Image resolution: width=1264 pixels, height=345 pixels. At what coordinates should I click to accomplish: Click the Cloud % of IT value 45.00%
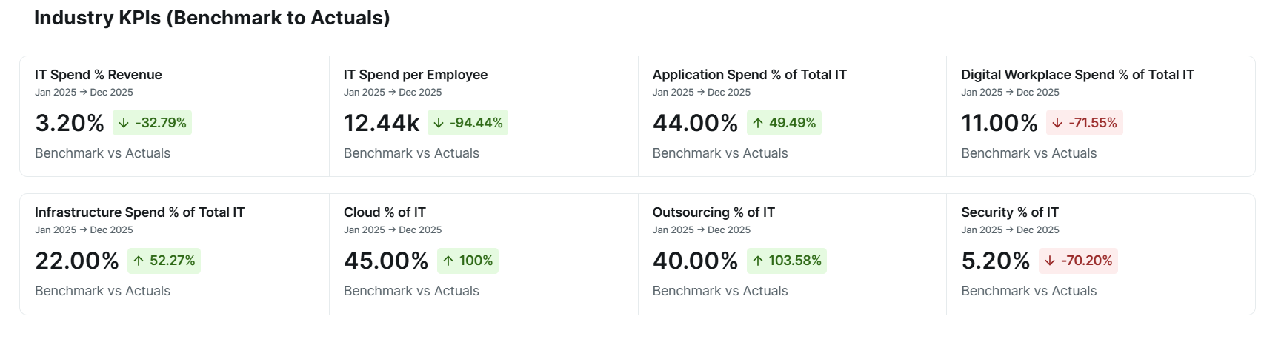point(386,261)
